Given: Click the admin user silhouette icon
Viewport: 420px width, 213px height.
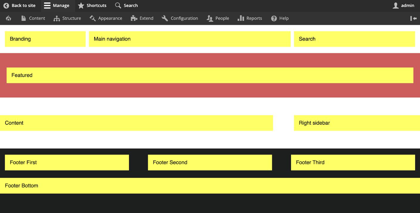Looking at the screenshot, I should point(395,5).
